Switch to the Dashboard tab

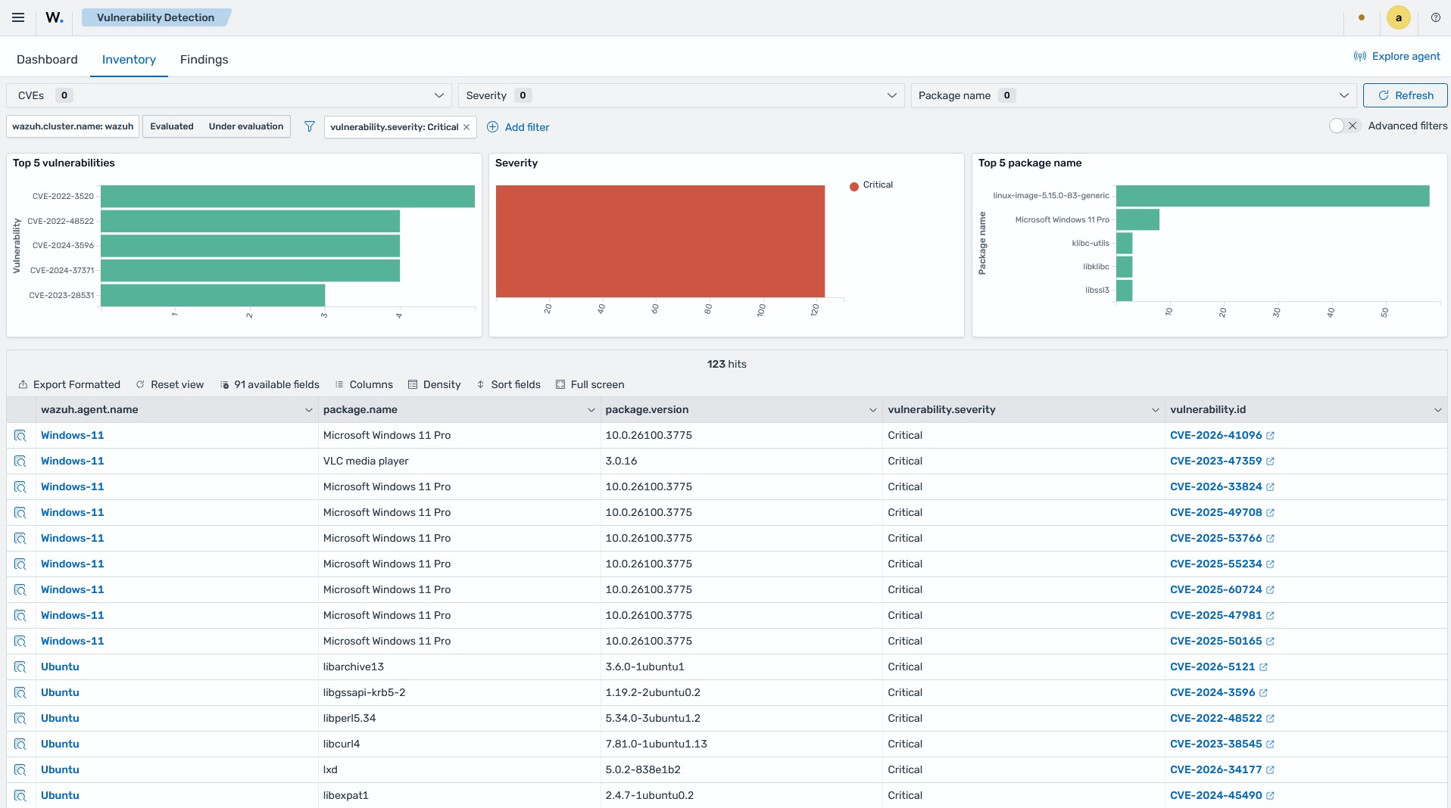(47, 59)
